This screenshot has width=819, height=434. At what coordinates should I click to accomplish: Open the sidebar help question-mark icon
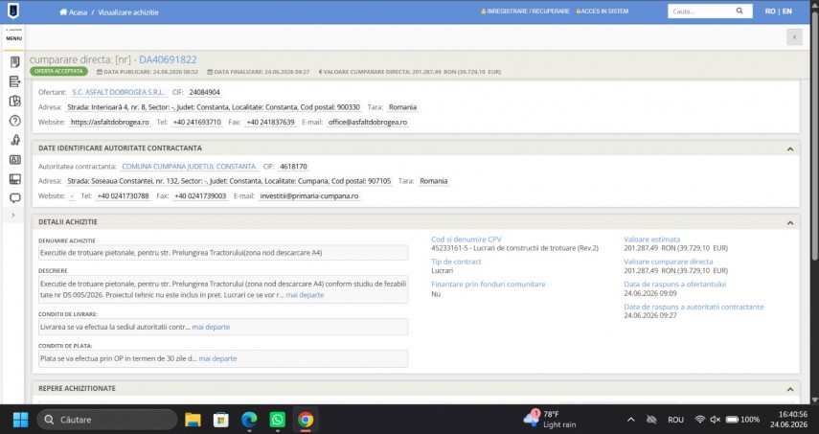point(14,121)
